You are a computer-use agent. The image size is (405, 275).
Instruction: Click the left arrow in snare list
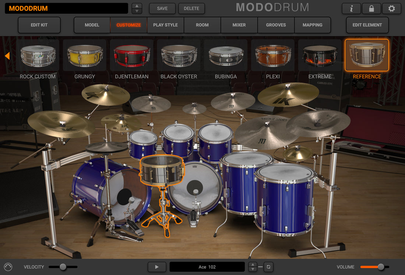coord(7,56)
